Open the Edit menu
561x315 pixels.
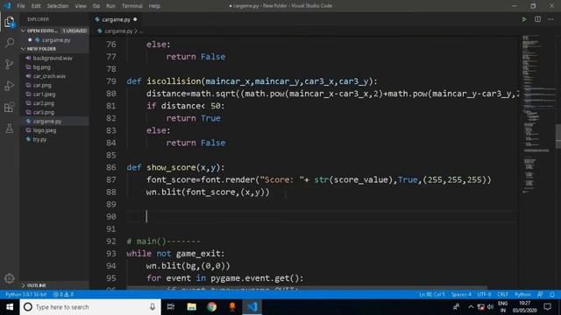click(36, 6)
